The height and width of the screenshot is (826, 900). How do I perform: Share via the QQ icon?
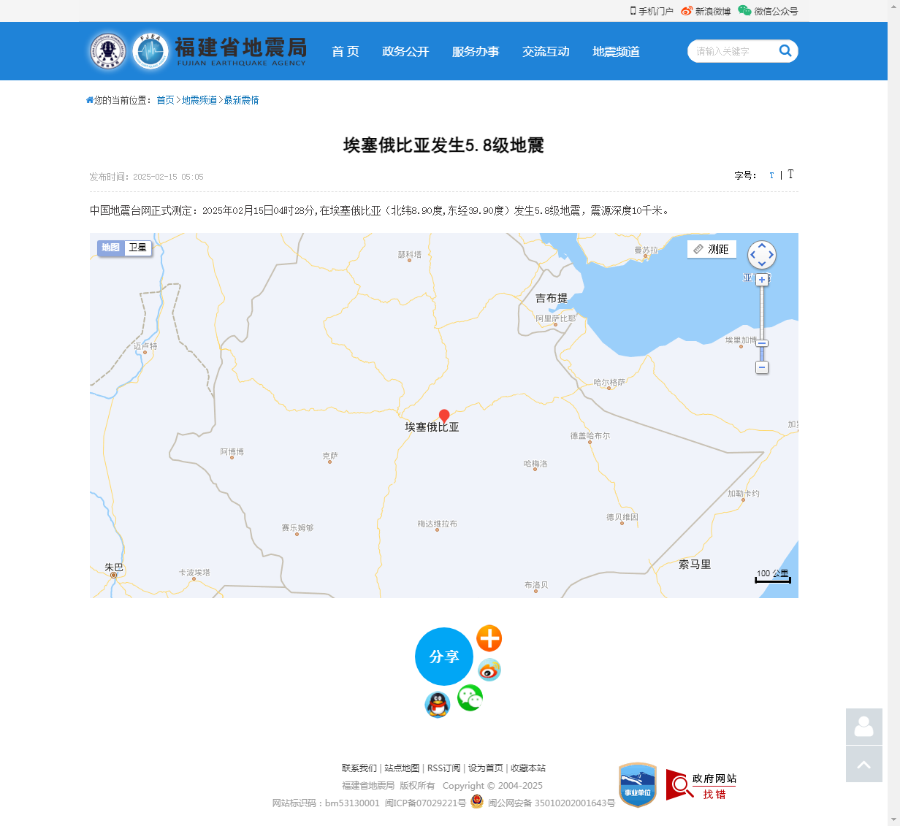[437, 705]
